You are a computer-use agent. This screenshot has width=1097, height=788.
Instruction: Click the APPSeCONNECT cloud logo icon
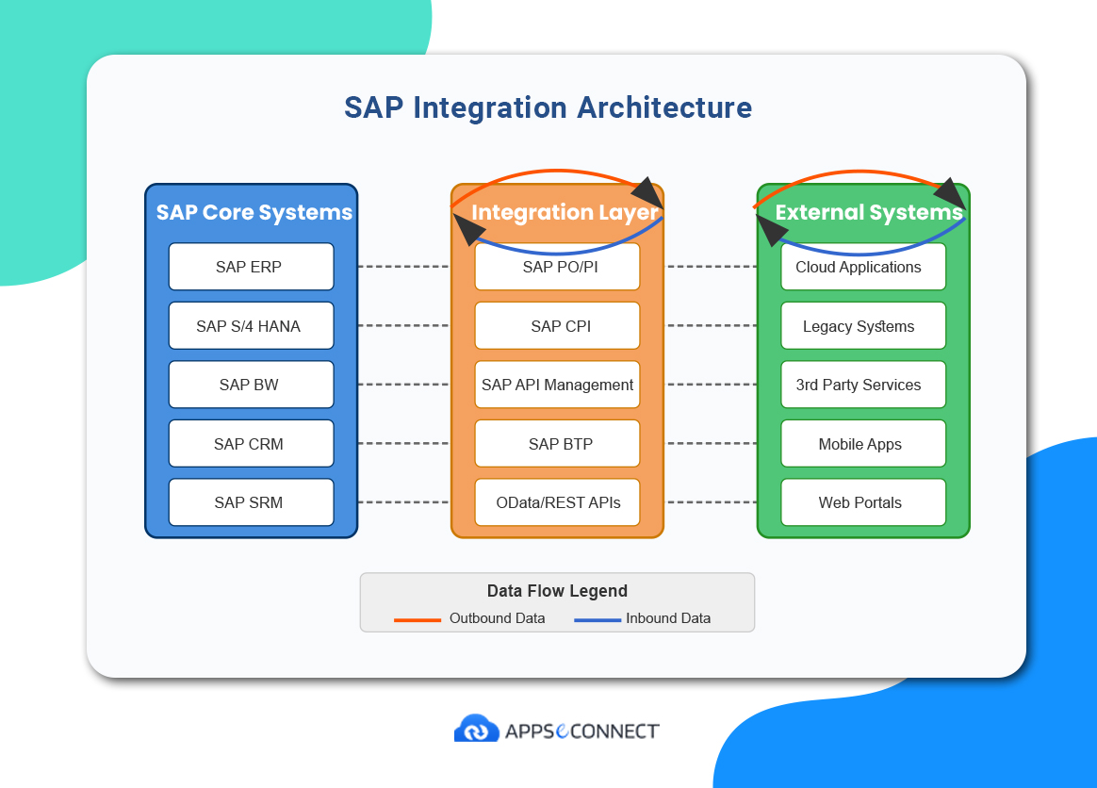(477, 728)
